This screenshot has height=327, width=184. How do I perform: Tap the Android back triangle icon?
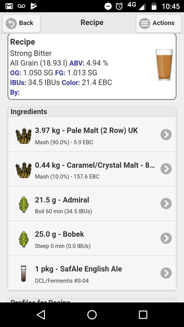pos(41,315)
